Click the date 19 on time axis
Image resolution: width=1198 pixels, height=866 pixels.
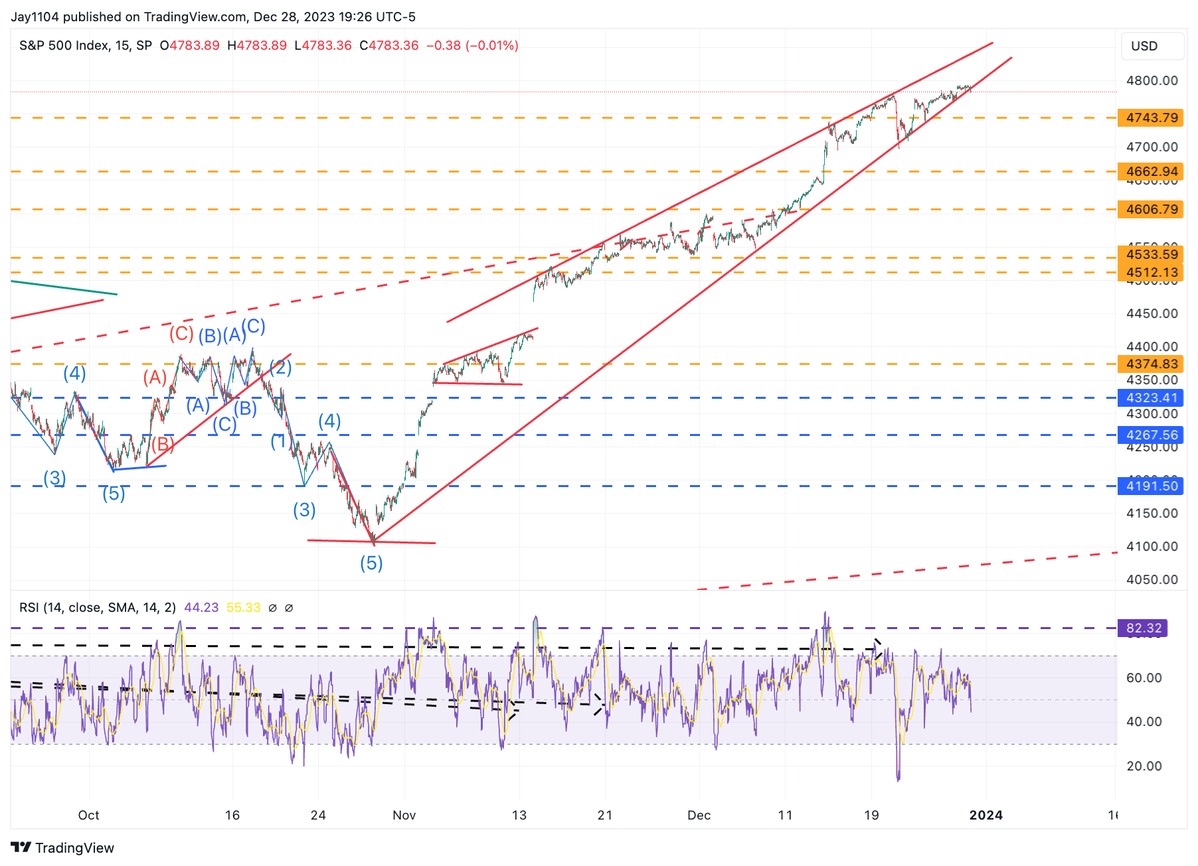[871, 815]
